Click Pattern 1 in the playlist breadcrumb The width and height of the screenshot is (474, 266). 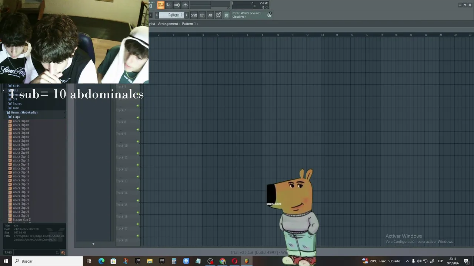tap(189, 24)
